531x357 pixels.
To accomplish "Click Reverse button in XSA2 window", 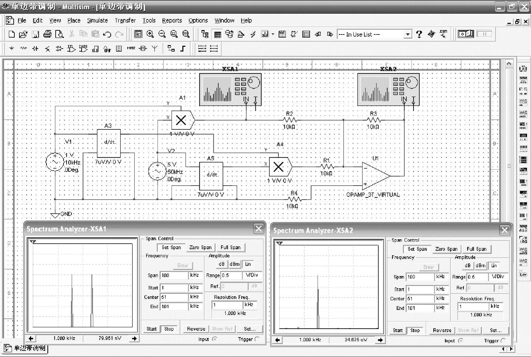I will (442, 330).
